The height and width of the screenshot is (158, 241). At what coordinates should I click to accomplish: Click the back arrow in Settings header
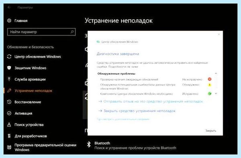pos(9,7)
